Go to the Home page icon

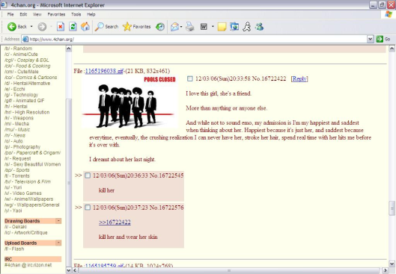coord(85,26)
